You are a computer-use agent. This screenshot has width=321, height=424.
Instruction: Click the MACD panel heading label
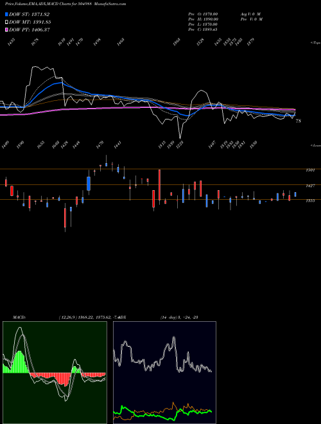pos(19,317)
